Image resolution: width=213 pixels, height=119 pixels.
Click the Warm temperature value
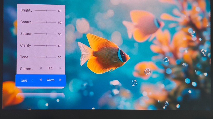coord(50,80)
